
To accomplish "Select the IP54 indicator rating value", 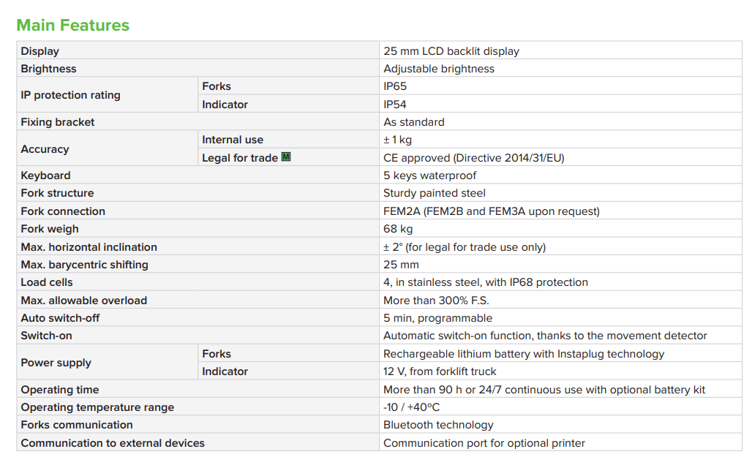I will coord(395,105).
